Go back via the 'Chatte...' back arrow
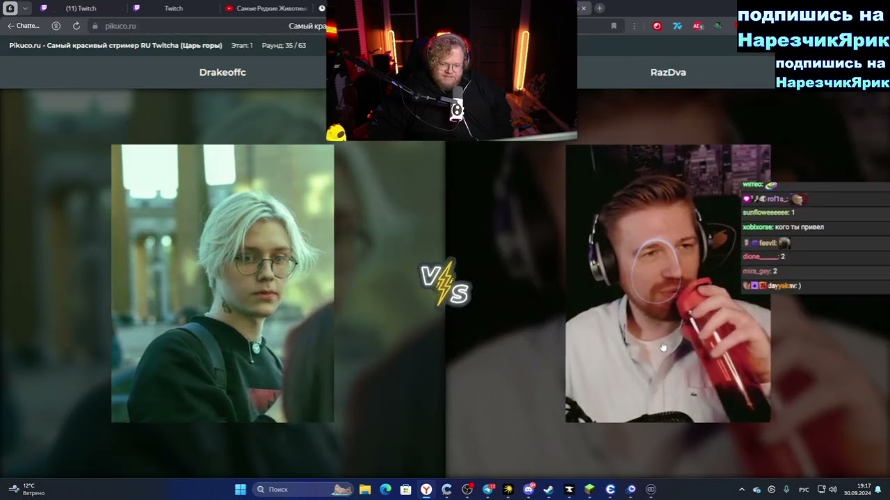 (x=24, y=26)
